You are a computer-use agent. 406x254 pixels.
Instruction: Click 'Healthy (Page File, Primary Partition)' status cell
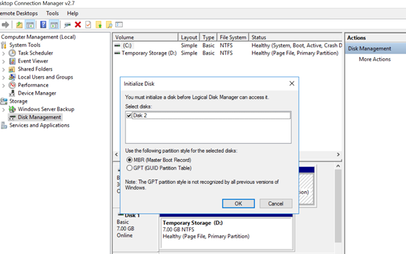click(295, 53)
